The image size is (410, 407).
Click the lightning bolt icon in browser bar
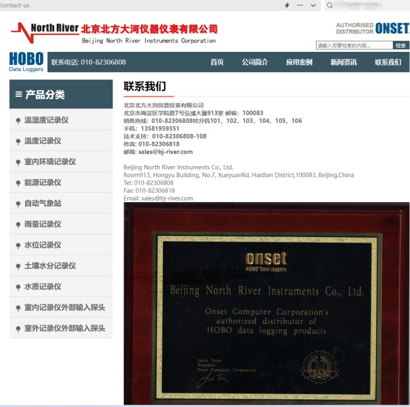click(x=287, y=5)
